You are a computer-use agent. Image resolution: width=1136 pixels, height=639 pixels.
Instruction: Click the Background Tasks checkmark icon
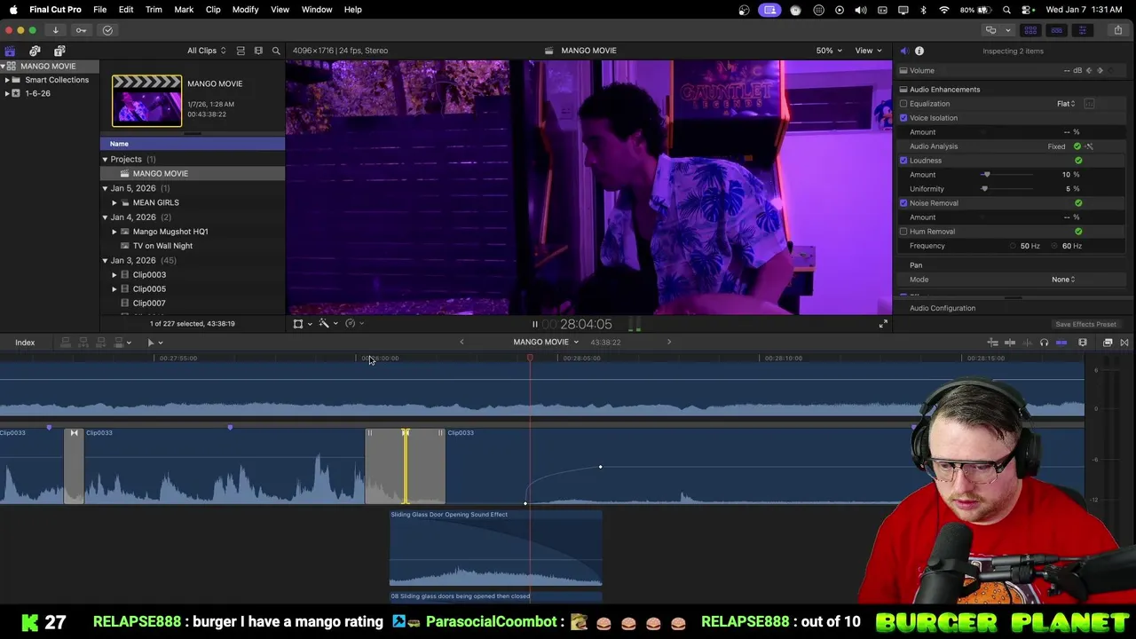(x=107, y=30)
